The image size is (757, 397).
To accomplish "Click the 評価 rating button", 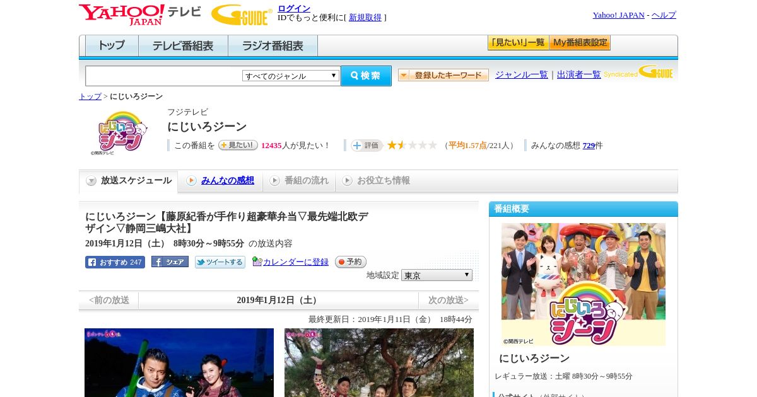I will pos(367,146).
